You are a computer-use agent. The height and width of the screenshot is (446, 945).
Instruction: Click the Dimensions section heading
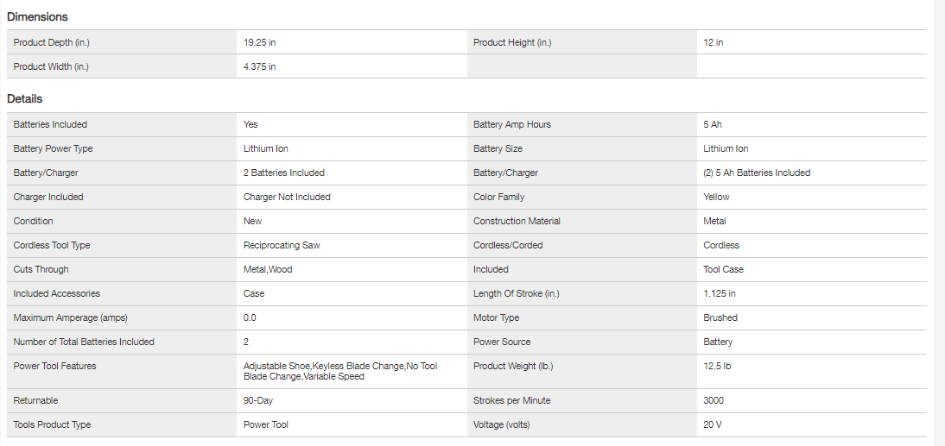[37, 16]
